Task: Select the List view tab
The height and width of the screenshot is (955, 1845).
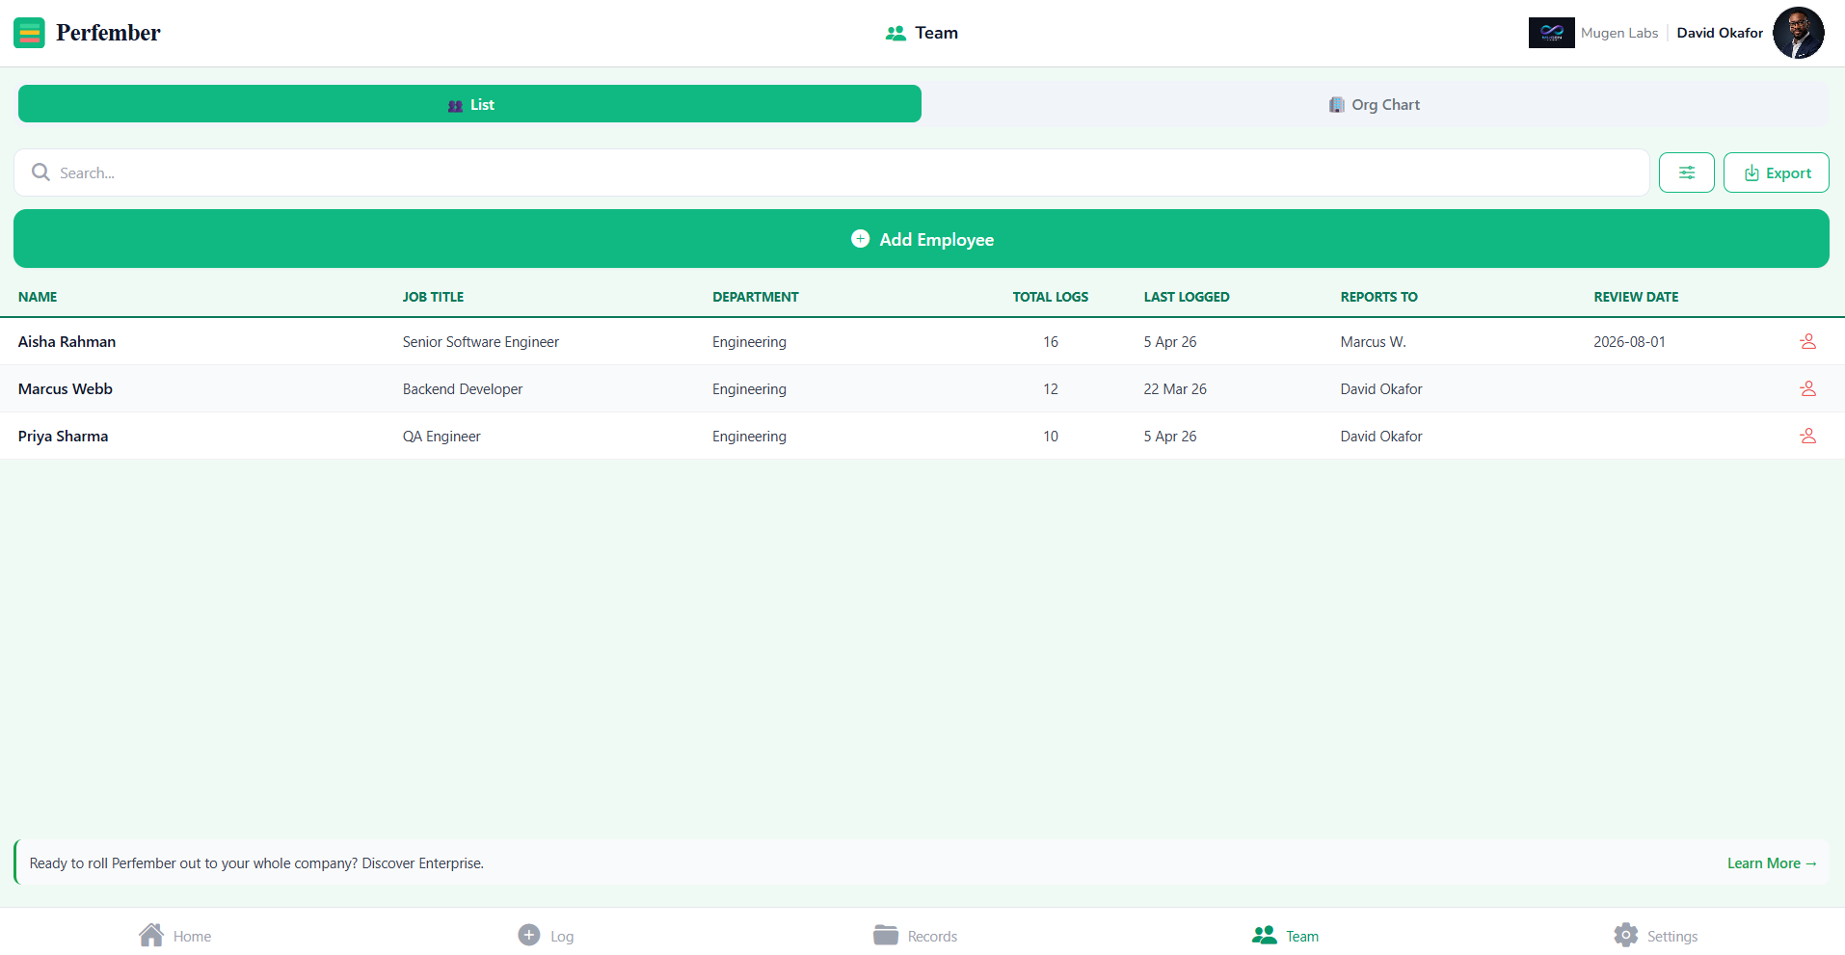Action: pos(469,104)
